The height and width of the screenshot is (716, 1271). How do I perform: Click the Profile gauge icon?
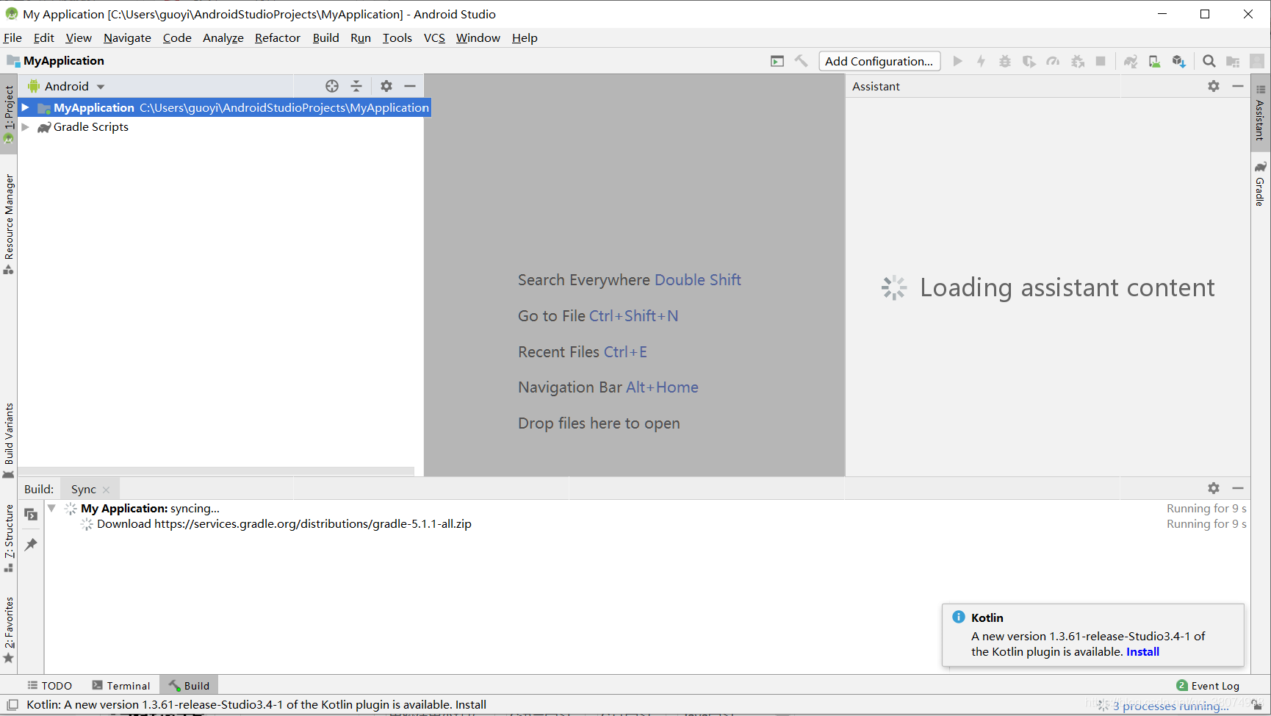coord(1054,61)
